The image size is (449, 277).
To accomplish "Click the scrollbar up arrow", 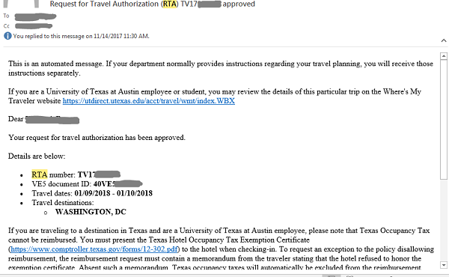I will pos(444,56).
